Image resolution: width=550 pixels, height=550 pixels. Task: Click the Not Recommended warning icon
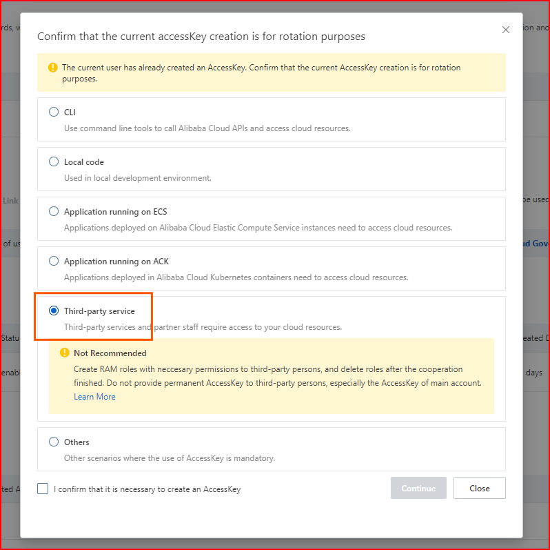[x=65, y=353]
